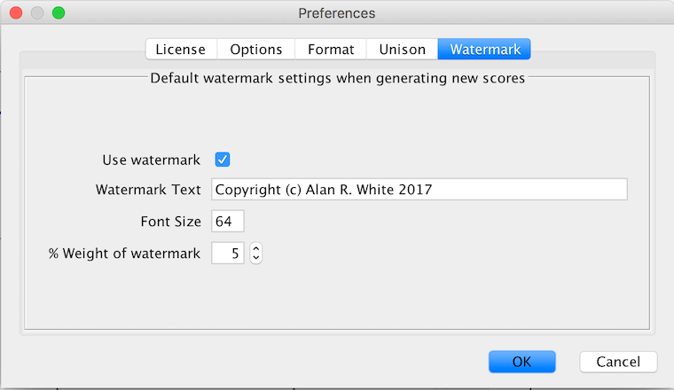Click the Preferences title bar text
This screenshot has width=674, height=390.
[x=337, y=13]
